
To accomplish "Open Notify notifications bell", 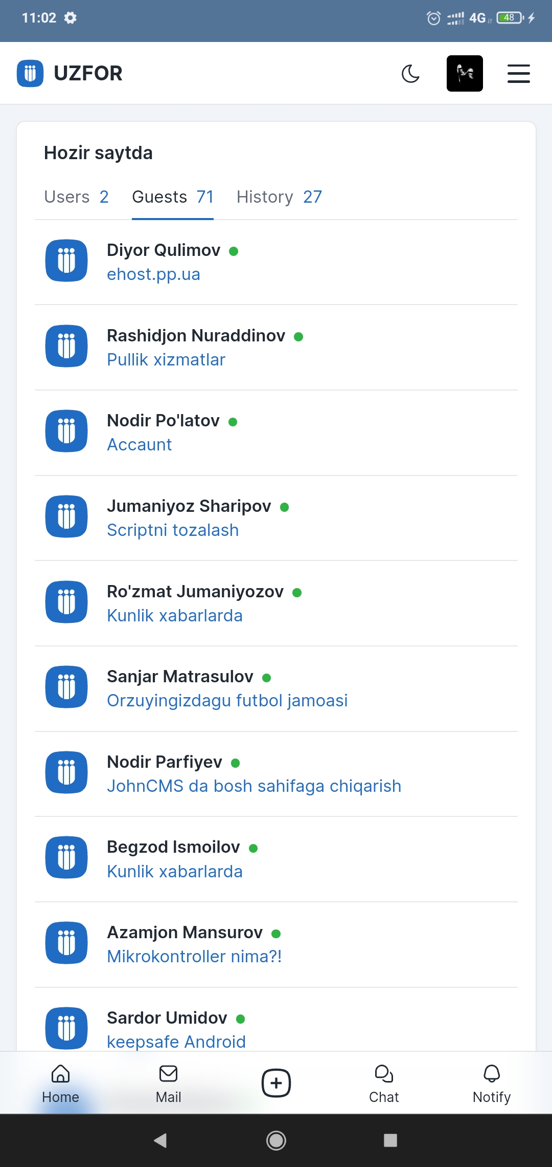I will click(492, 1083).
